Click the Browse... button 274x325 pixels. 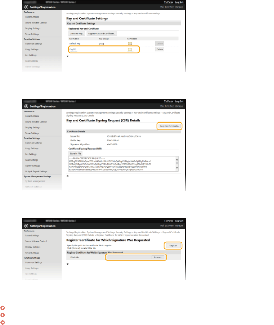[158, 257]
